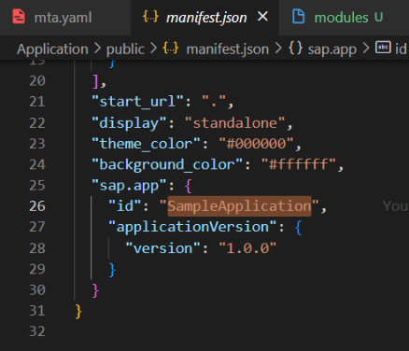
Task: Click the "id" key on line 26
Action: pos(125,206)
